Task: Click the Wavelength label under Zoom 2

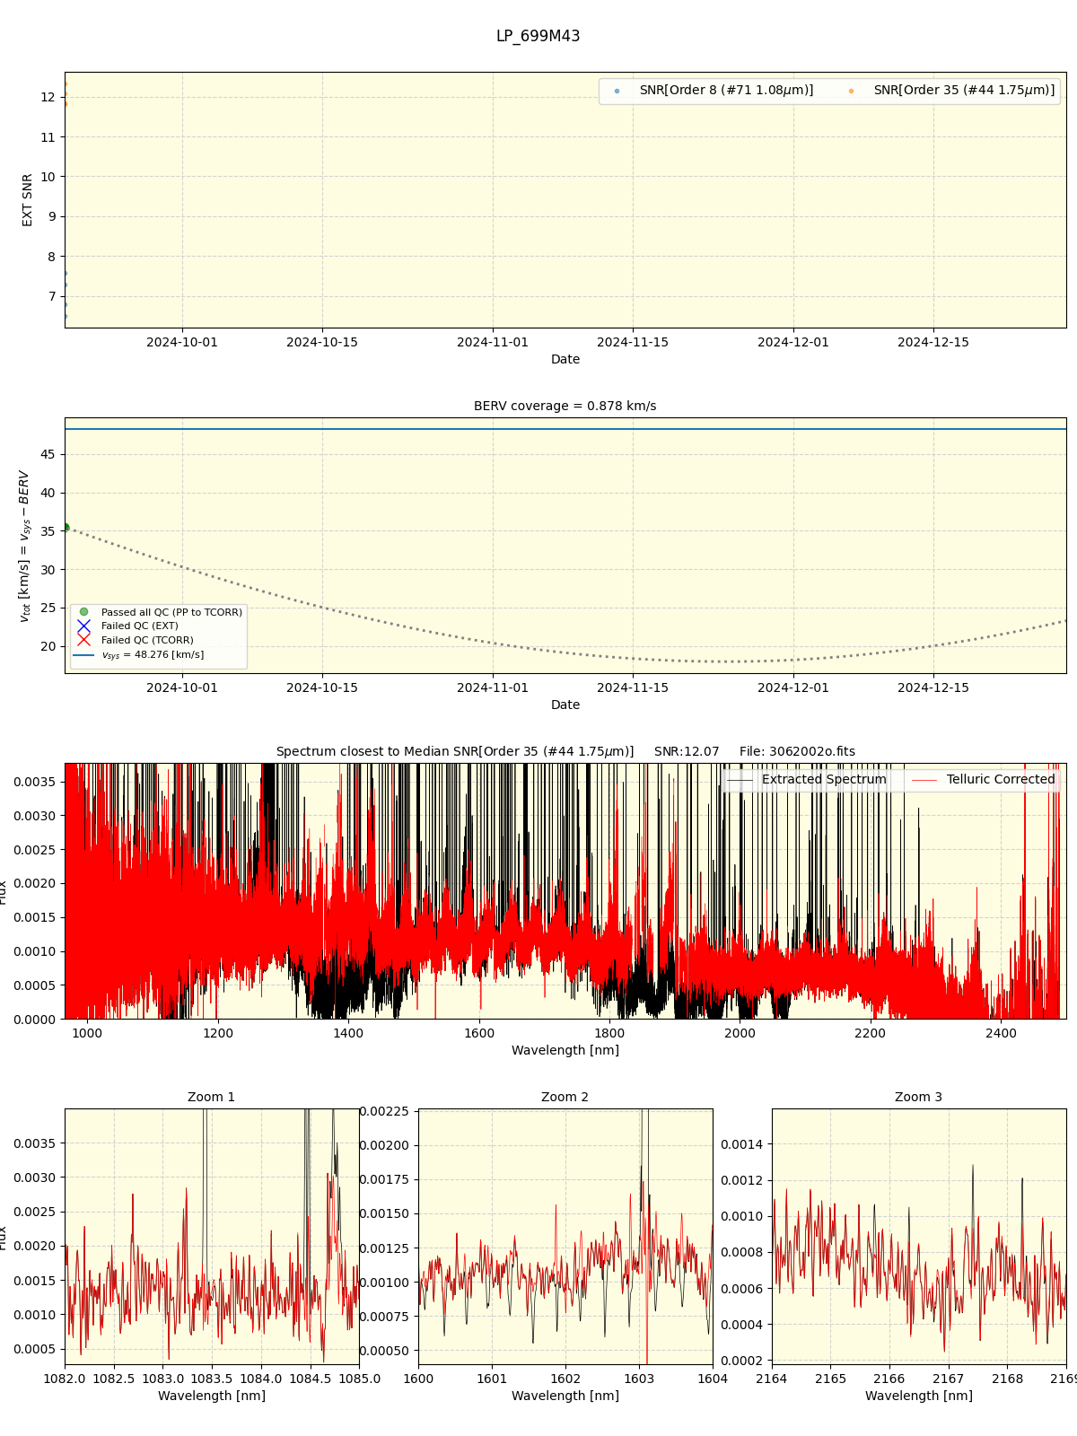Action: [x=565, y=1397]
